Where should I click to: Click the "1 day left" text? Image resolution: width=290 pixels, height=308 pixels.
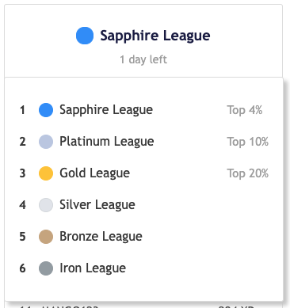tap(143, 59)
